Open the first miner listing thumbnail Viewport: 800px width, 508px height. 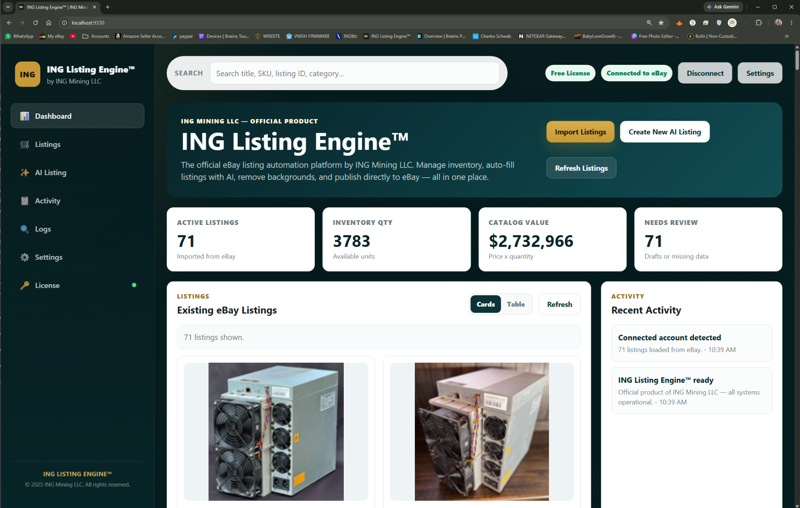(x=276, y=431)
